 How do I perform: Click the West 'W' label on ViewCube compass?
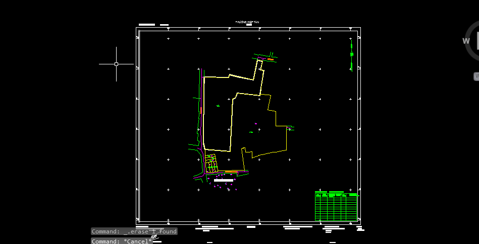[466, 41]
